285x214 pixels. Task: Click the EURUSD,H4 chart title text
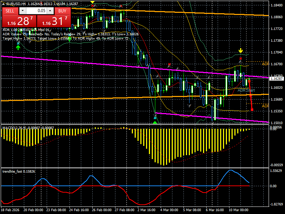tap(16, 4)
